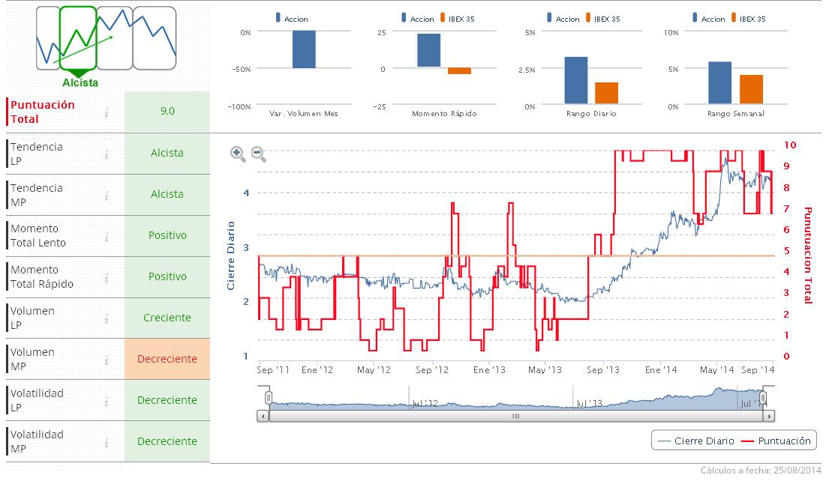The image size is (832, 481).
Task: Open info icon for Momento Total Lento
Action: coord(107,236)
